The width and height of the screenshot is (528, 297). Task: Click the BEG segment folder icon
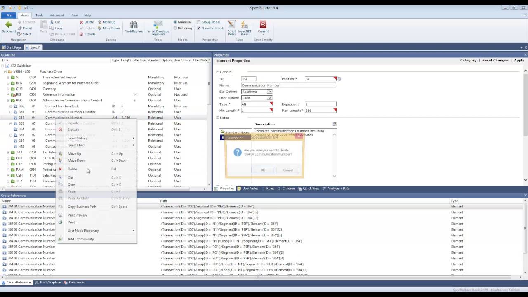pos(12,83)
